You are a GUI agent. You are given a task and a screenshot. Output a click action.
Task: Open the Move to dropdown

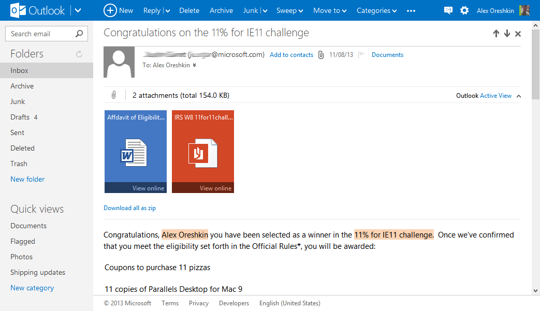coord(330,11)
